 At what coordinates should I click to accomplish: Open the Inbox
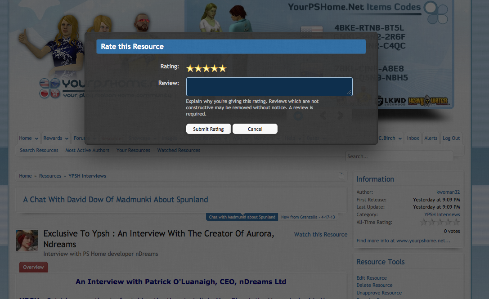413,138
